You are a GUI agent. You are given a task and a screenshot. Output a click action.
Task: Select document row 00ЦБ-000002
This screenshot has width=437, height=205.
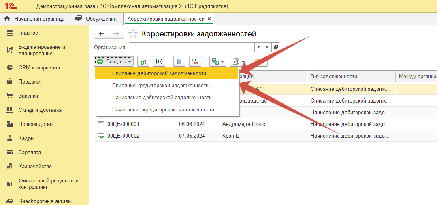click(123, 136)
